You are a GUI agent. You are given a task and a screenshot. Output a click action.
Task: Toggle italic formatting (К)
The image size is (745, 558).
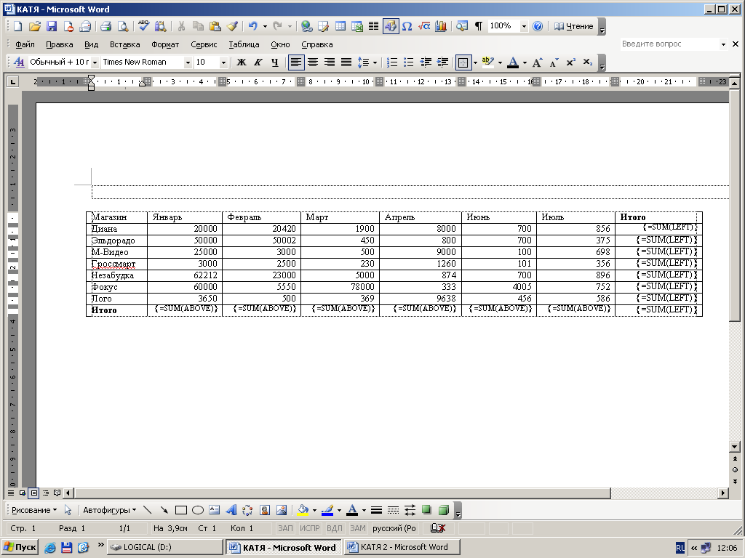(258, 62)
